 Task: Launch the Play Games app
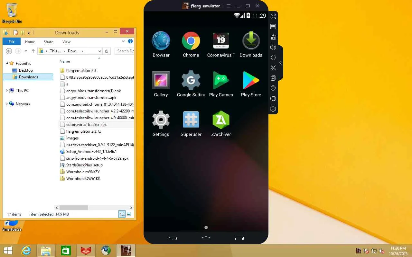pos(221,84)
